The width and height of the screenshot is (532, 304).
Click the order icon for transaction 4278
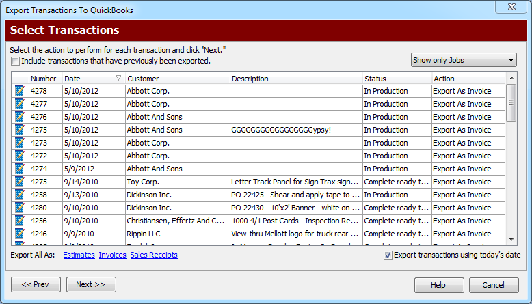point(19,91)
